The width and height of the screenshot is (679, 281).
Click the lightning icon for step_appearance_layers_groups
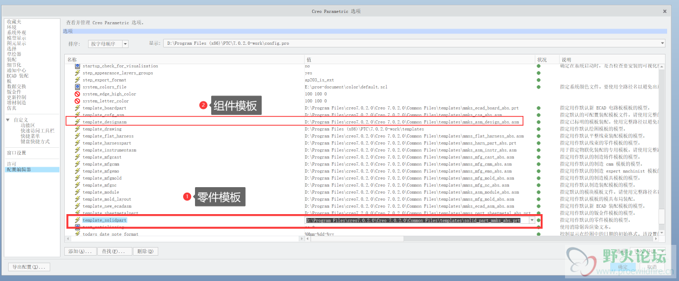(x=77, y=73)
